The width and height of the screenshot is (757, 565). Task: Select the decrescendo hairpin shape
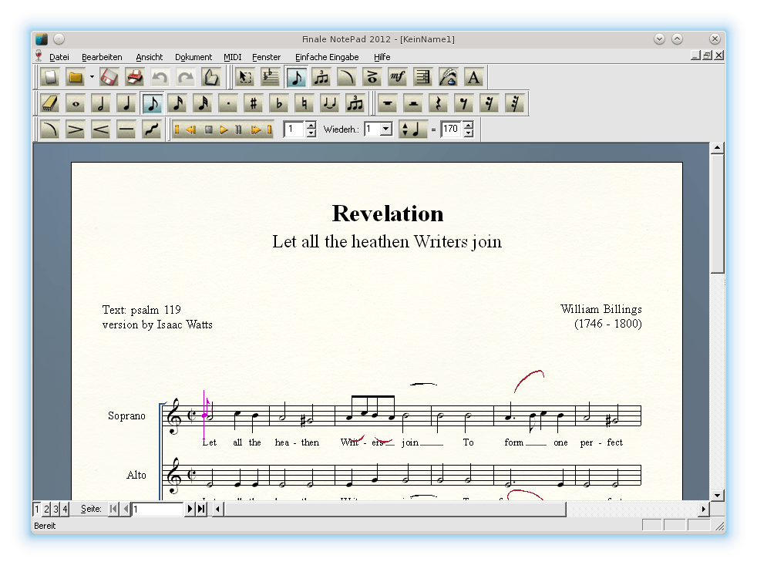[76, 129]
